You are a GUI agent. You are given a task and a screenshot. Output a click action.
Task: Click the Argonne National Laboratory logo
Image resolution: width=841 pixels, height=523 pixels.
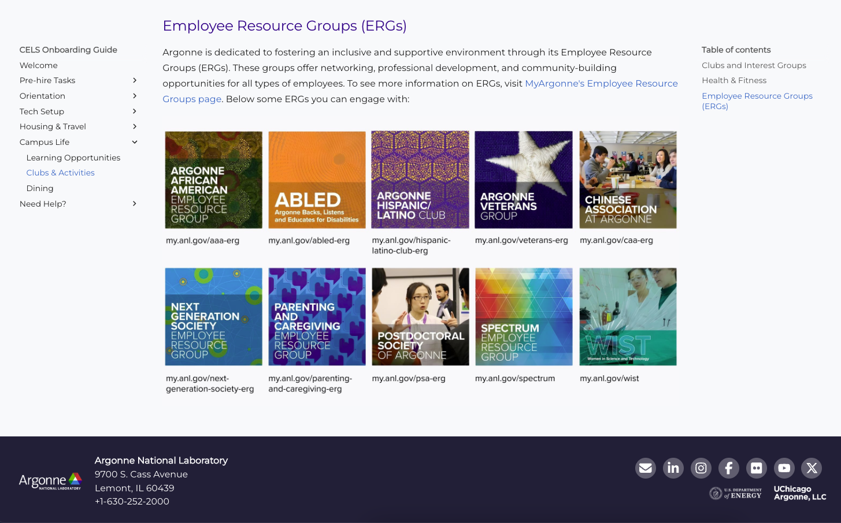(x=50, y=481)
